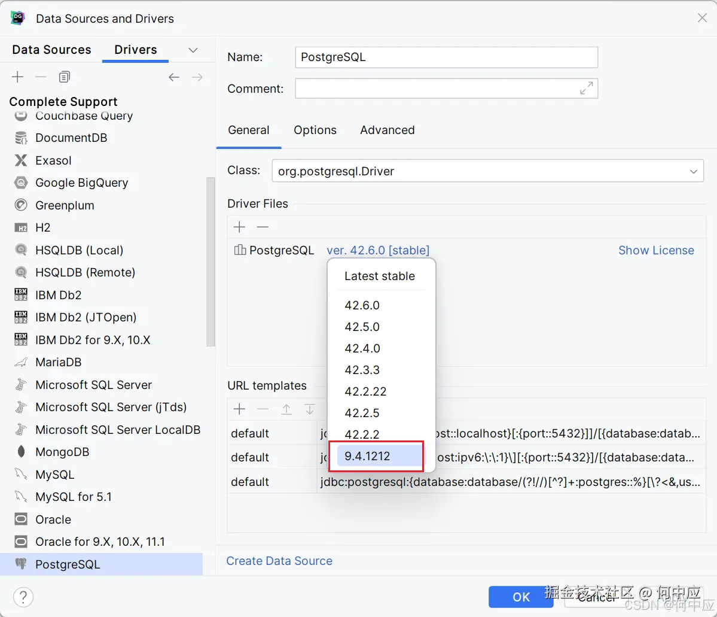Add a new driver with plus icon
Image resolution: width=717 pixels, height=617 pixels.
coord(17,77)
